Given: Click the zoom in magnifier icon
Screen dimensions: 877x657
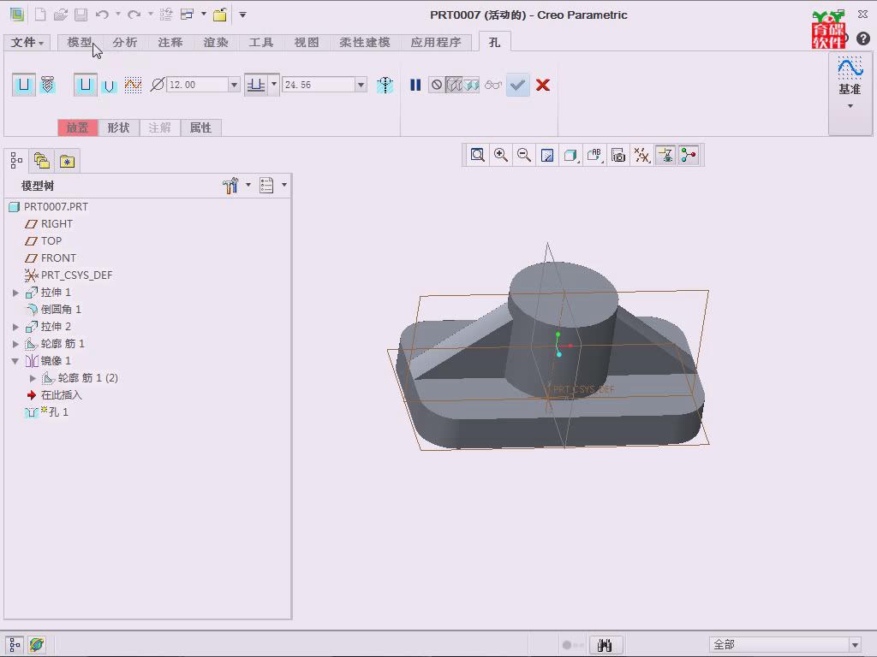Looking at the screenshot, I should tap(501, 156).
